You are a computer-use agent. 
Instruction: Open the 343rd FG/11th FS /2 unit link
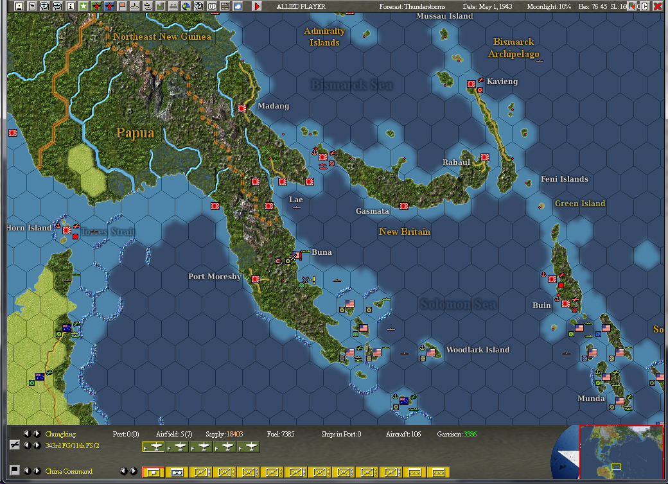73,445
